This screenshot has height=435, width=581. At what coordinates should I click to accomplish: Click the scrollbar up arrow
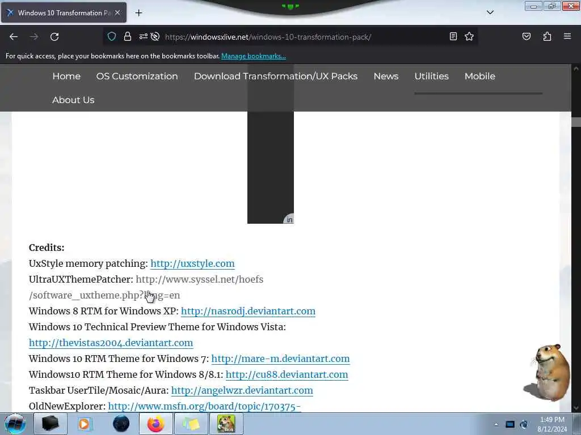click(576, 69)
